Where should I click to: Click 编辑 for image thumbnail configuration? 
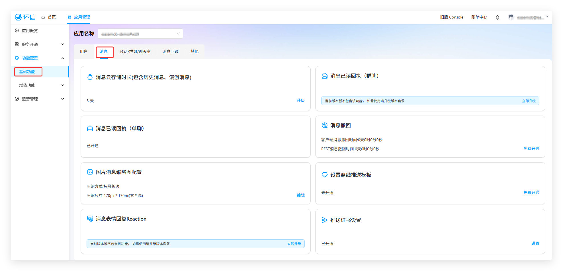tap(300, 195)
